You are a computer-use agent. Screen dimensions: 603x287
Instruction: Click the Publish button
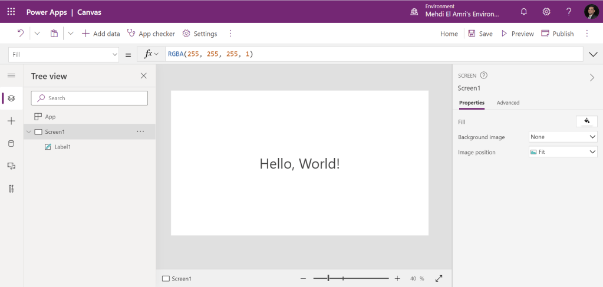pos(557,34)
